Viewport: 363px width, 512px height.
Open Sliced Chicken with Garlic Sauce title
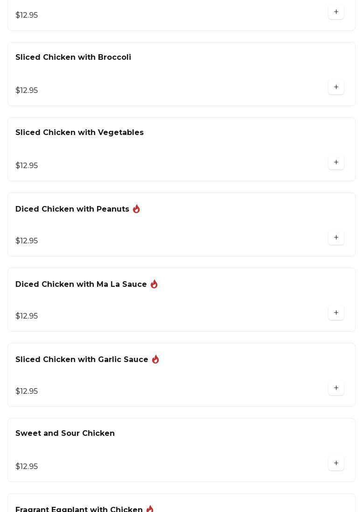(x=82, y=360)
